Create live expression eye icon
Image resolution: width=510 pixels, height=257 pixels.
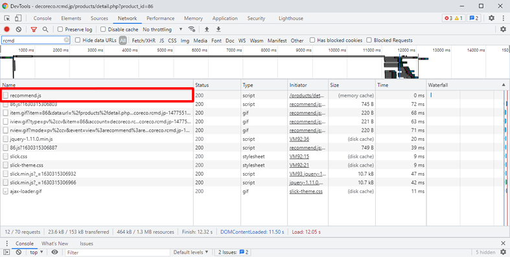click(x=54, y=252)
